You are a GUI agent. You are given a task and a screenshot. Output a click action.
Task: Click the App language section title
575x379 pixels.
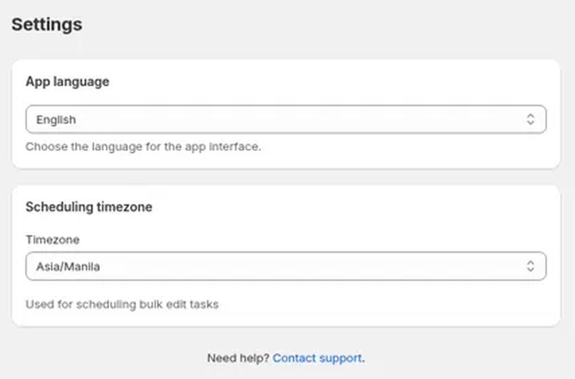pyautogui.click(x=67, y=81)
